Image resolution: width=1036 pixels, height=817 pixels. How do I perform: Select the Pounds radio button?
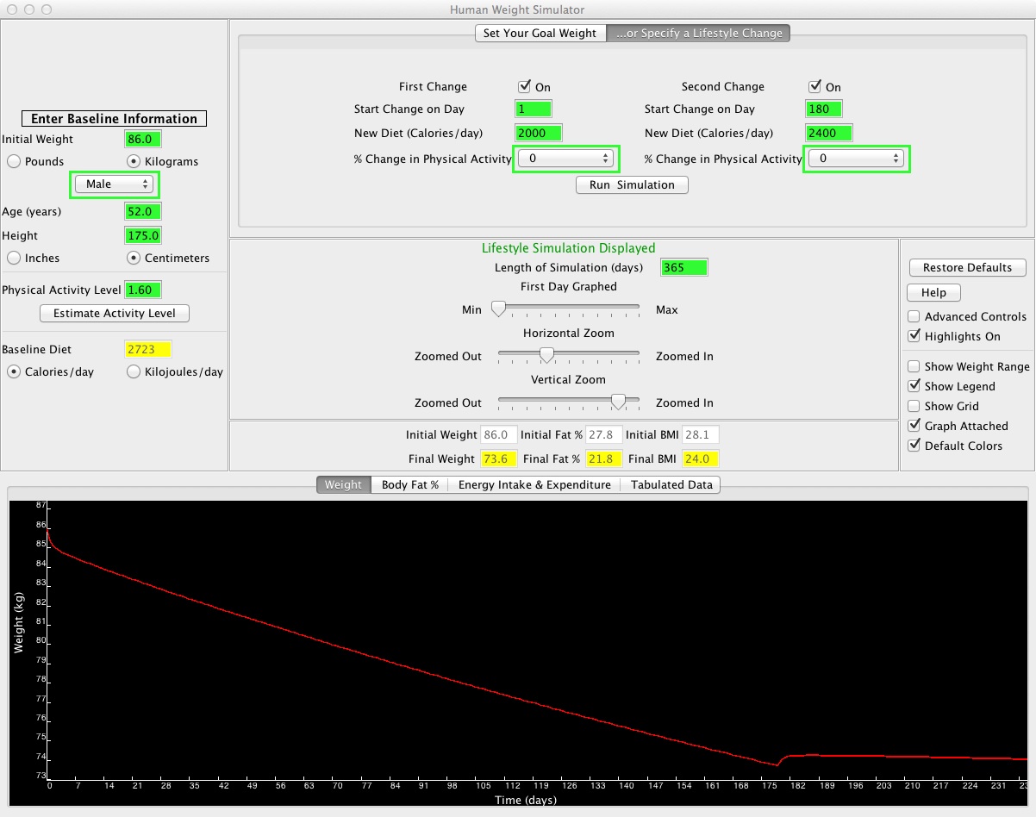[15, 162]
